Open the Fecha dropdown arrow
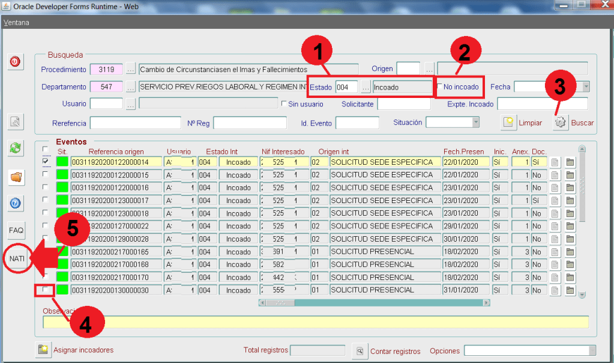614x363 pixels. [x=586, y=87]
